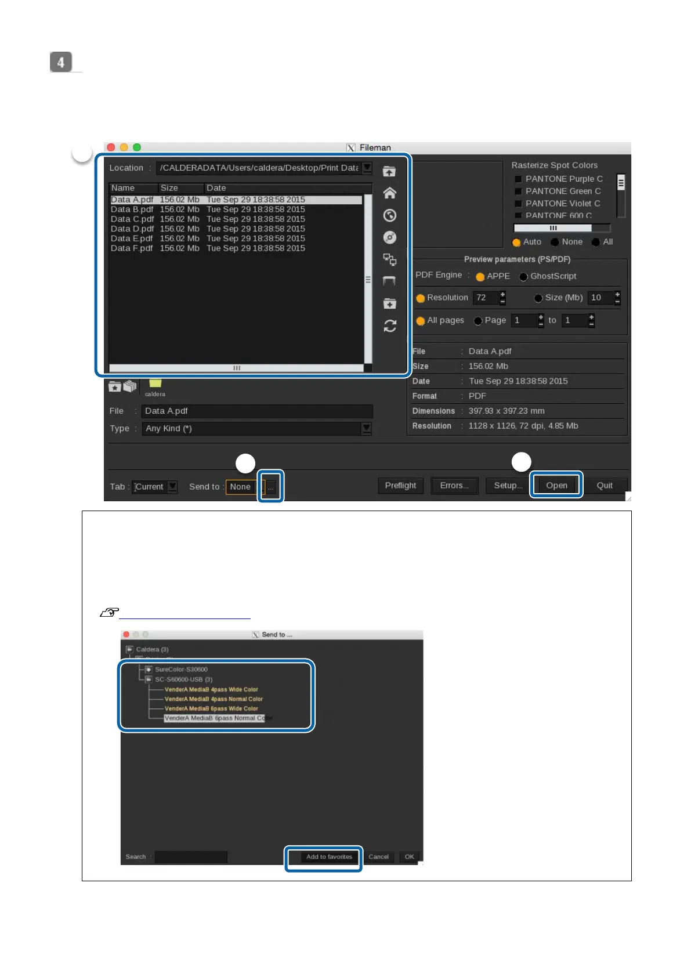
Task: Select the Page range option
Action: (x=478, y=321)
